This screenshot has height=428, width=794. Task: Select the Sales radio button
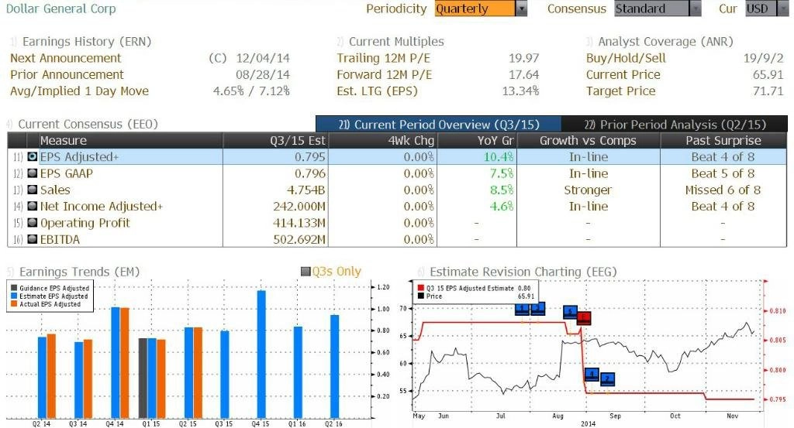33,190
